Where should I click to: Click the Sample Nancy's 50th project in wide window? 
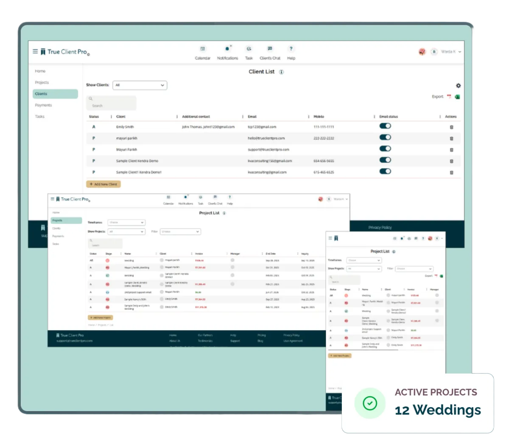134,300
